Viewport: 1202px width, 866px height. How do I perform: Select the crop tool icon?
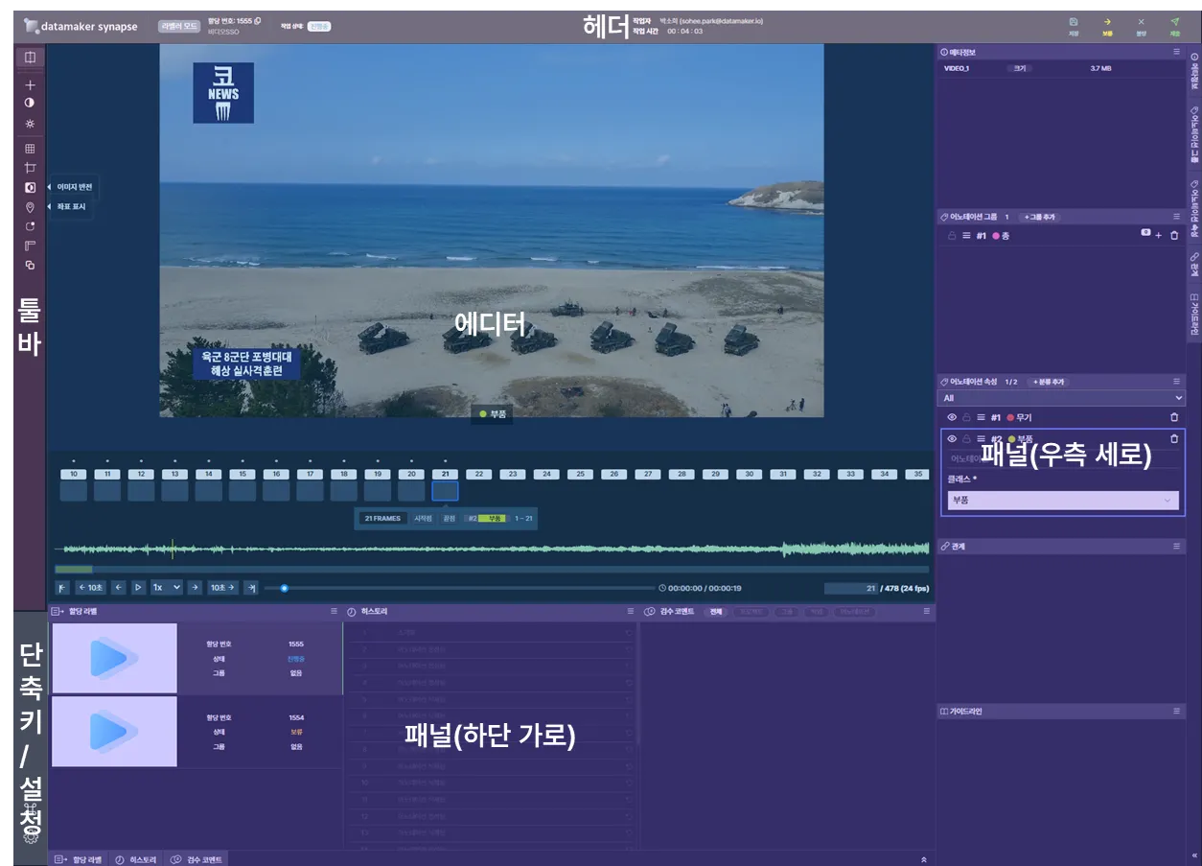click(30, 168)
